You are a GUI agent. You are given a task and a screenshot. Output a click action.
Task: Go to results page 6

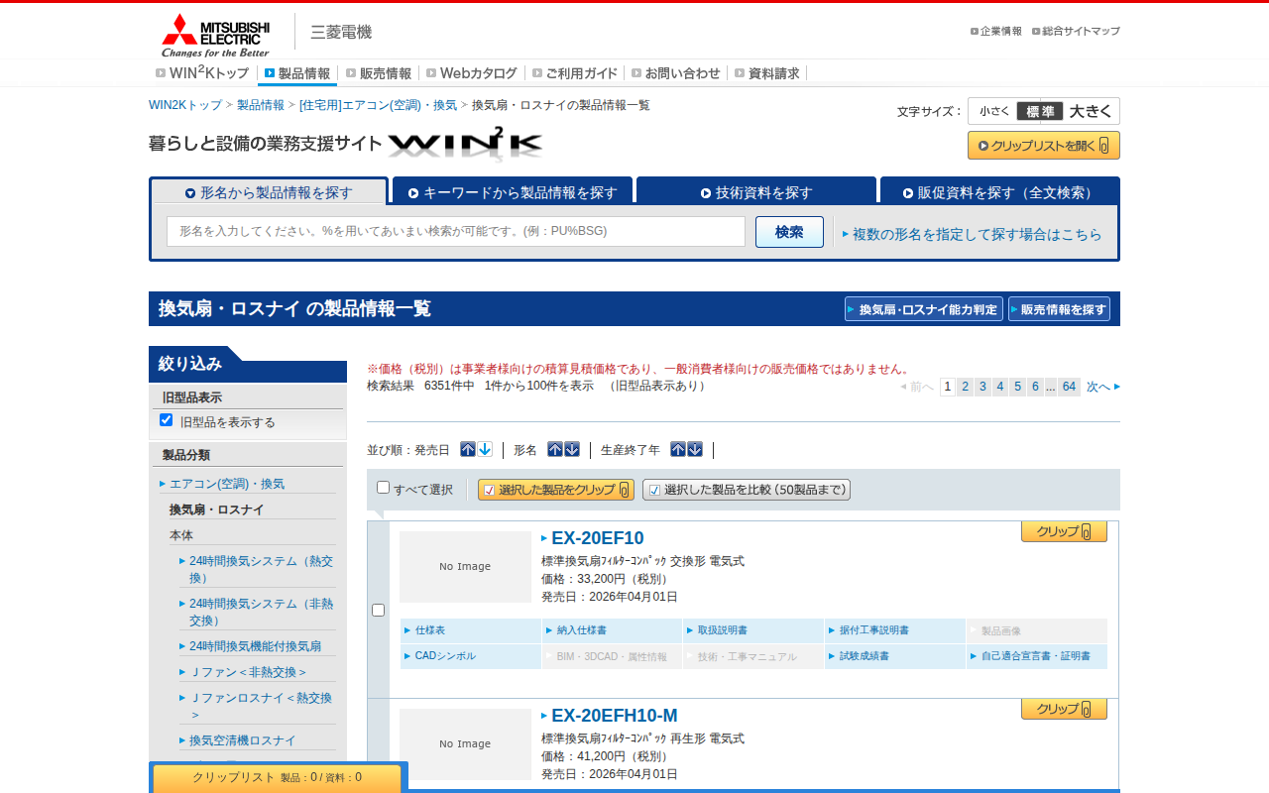point(1035,387)
